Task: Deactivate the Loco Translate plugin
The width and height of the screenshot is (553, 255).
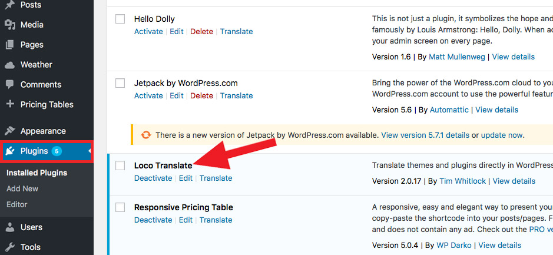Action: click(153, 178)
